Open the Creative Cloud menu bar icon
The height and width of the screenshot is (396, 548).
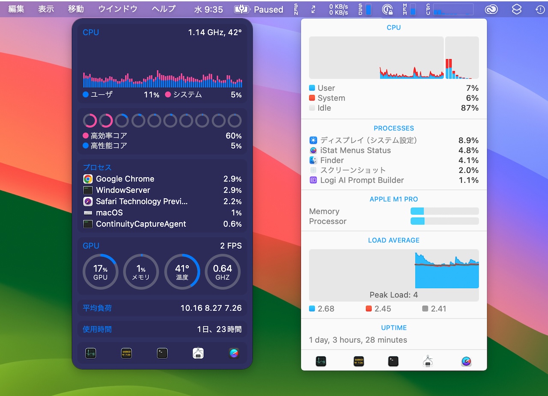tap(491, 9)
